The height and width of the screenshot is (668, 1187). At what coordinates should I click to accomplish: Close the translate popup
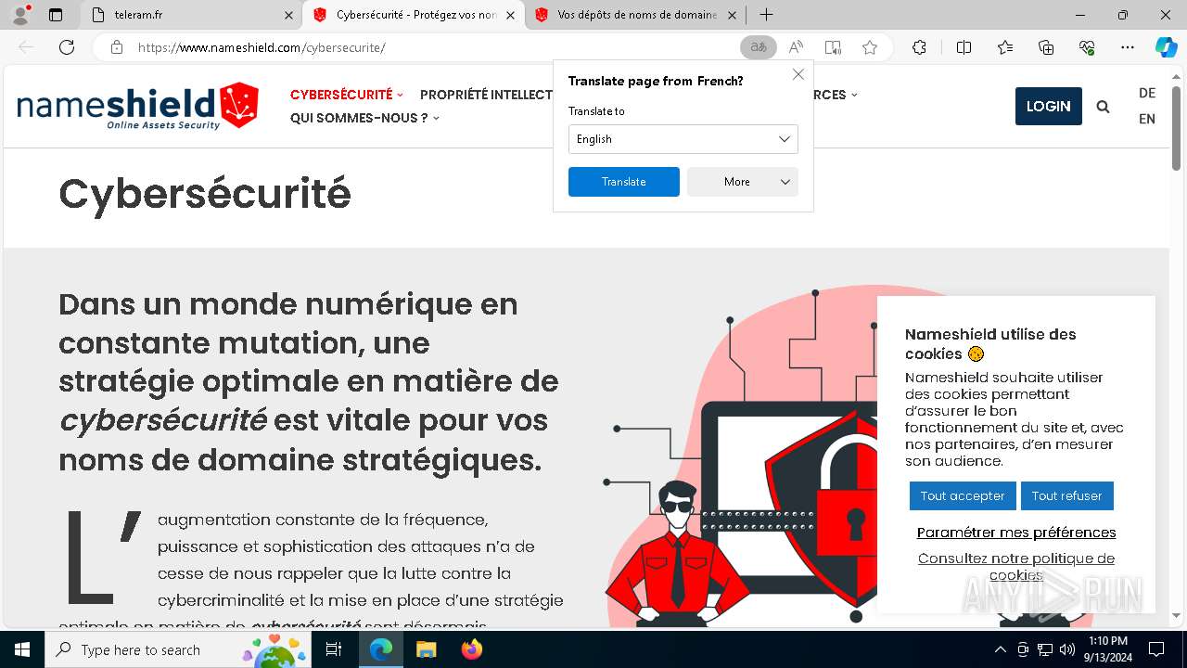pyautogui.click(x=798, y=74)
